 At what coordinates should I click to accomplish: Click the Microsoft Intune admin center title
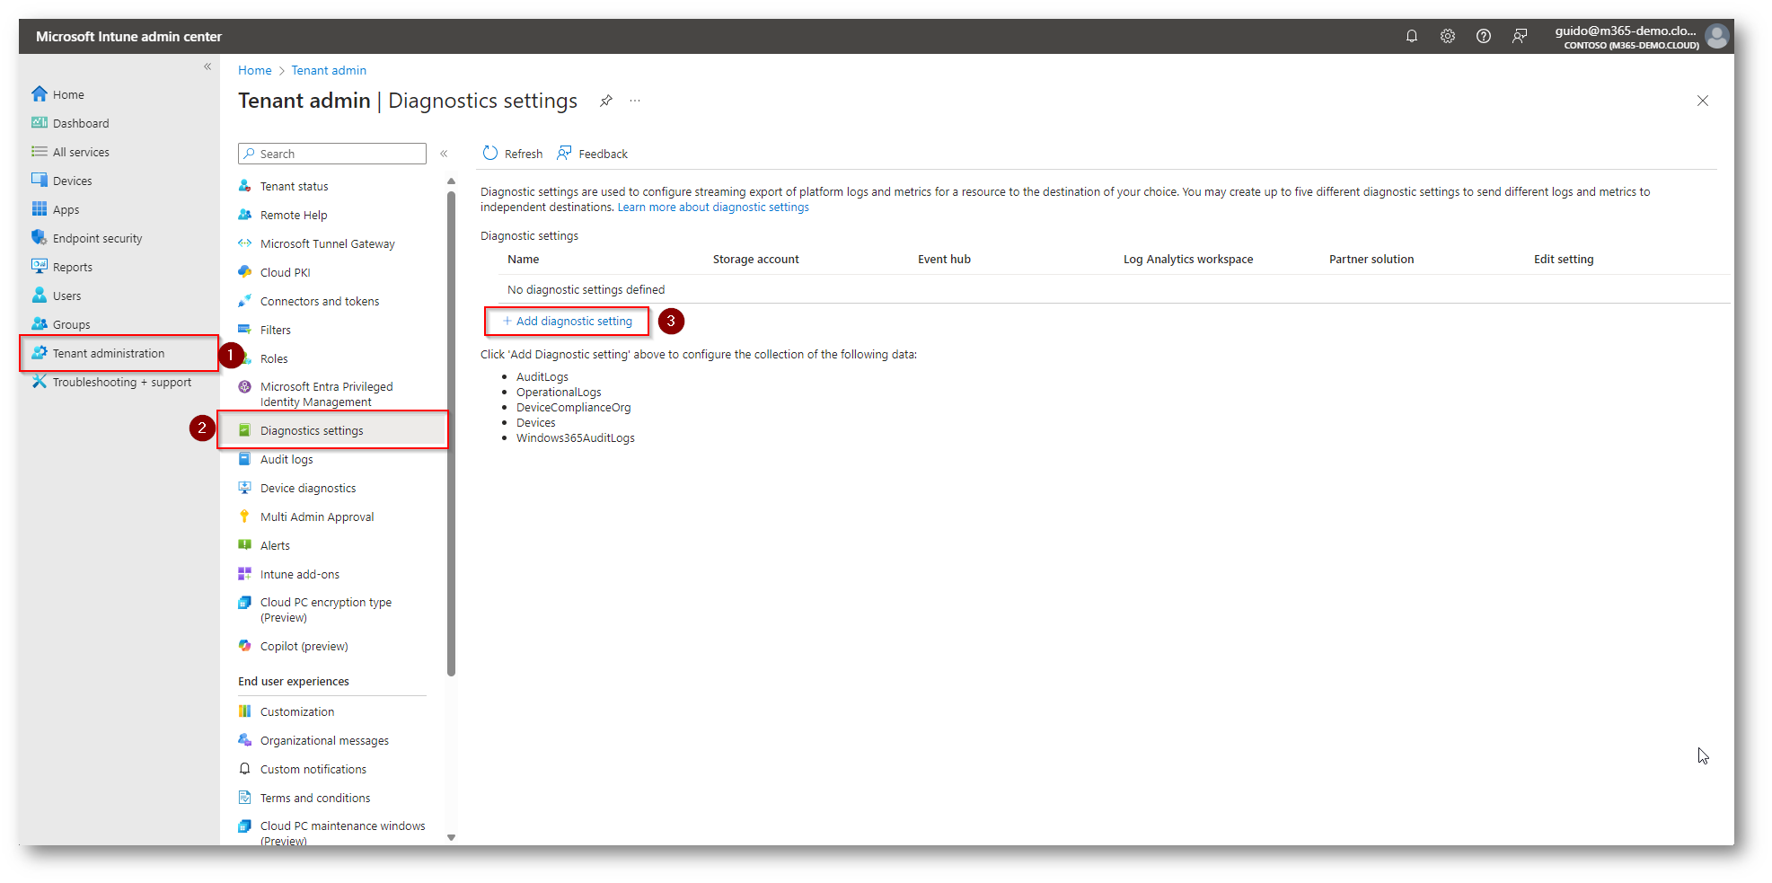coord(128,36)
